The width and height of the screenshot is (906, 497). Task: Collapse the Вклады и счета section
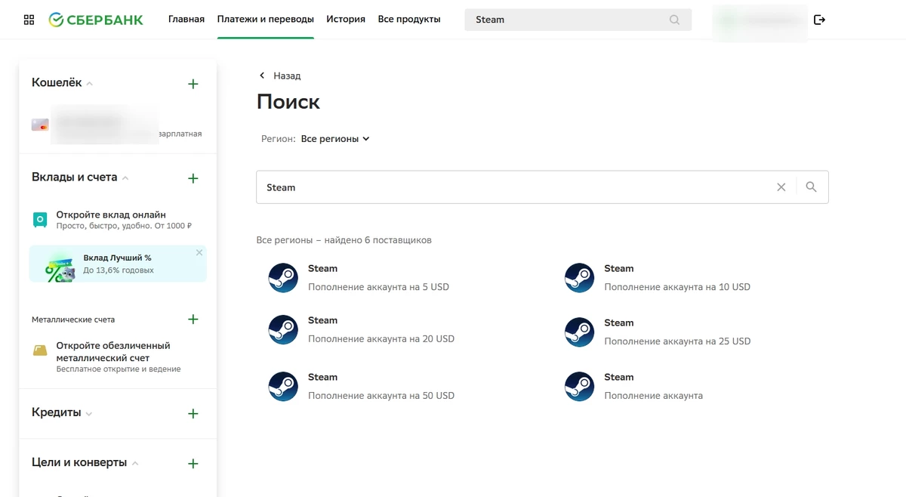pos(125,178)
